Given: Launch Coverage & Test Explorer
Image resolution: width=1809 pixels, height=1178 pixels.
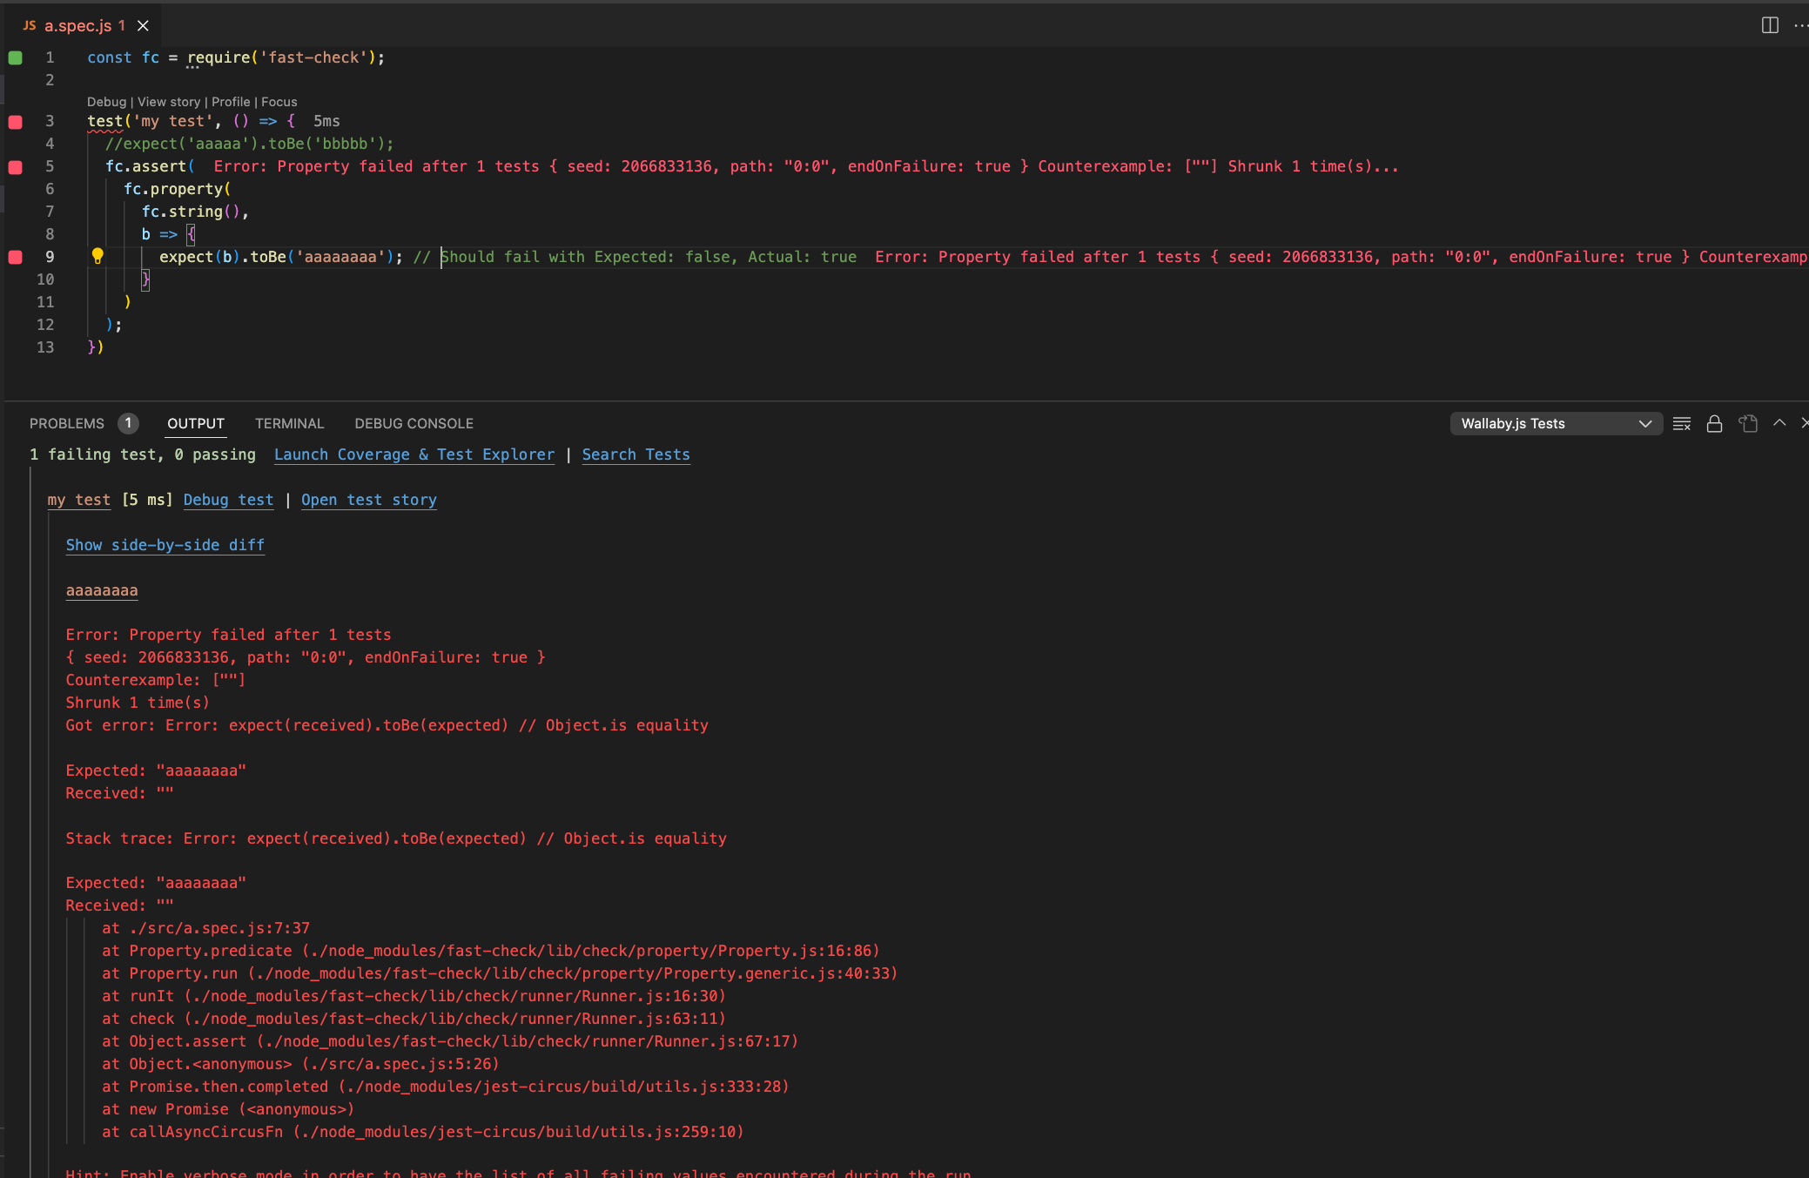Looking at the screenshot, I should [414, 454].
